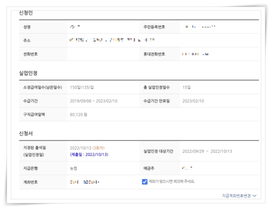Viewport: 272px width, 210px height.
Task: Click the 계좌번호 label
Action: [30, 182]
